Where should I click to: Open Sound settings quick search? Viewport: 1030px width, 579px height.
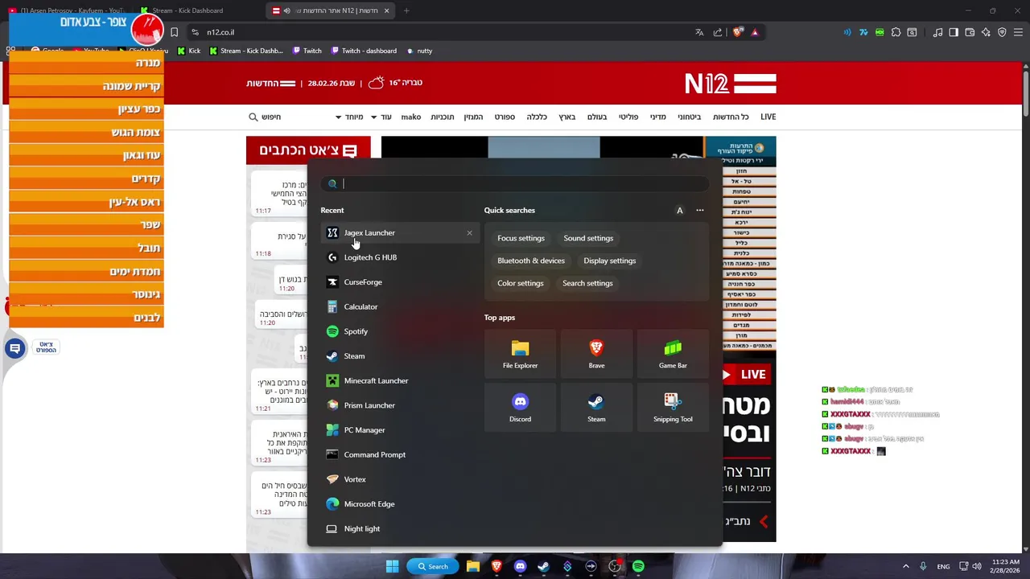[588, 238]
